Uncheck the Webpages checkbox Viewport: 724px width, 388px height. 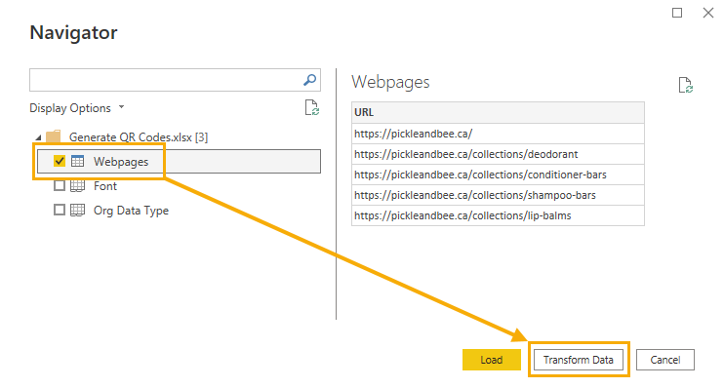click(60, 161)
